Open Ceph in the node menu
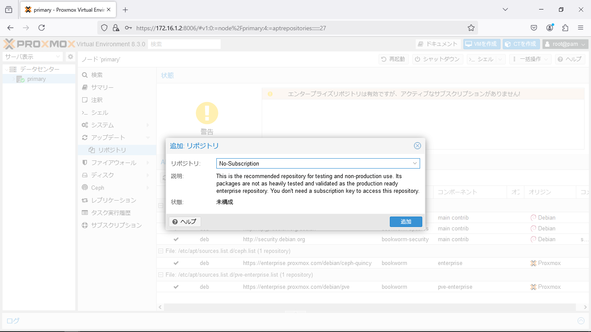 pyautogui.click(x=117, y=188)
